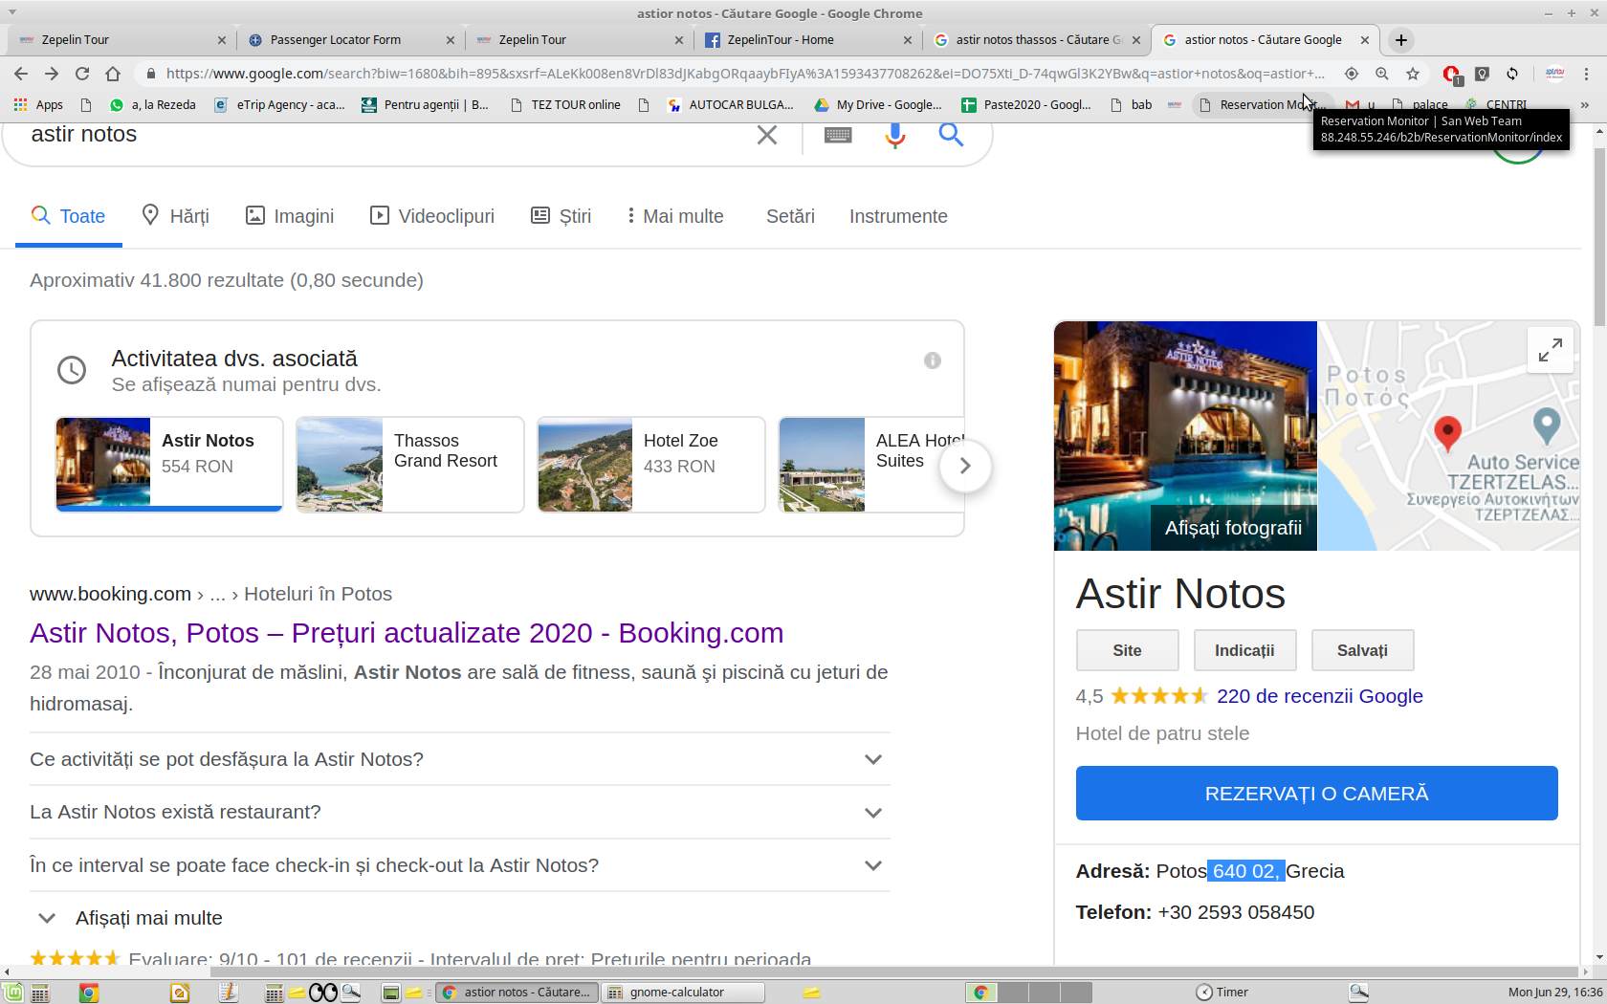
Task: Click the lightbulb extension icon
Action: 1482,74
